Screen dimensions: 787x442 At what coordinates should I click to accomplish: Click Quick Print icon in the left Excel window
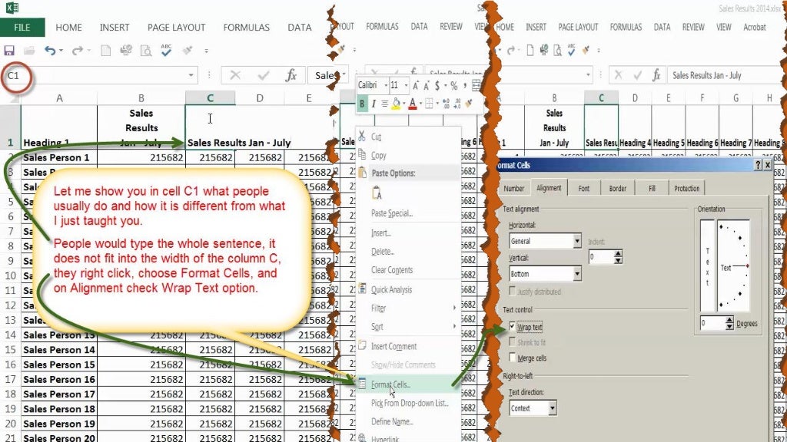pos(126,50)
